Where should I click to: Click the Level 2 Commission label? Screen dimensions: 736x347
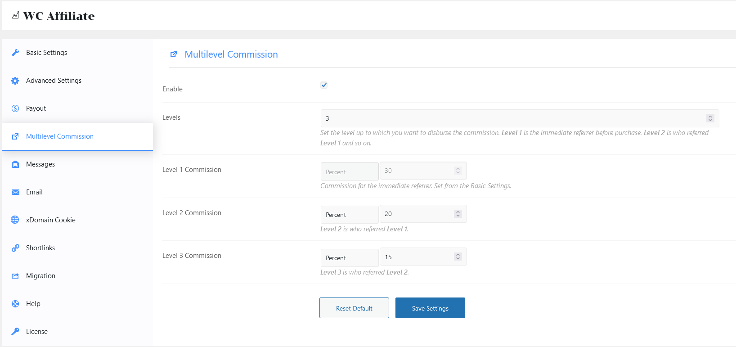(x=192, y=213)
